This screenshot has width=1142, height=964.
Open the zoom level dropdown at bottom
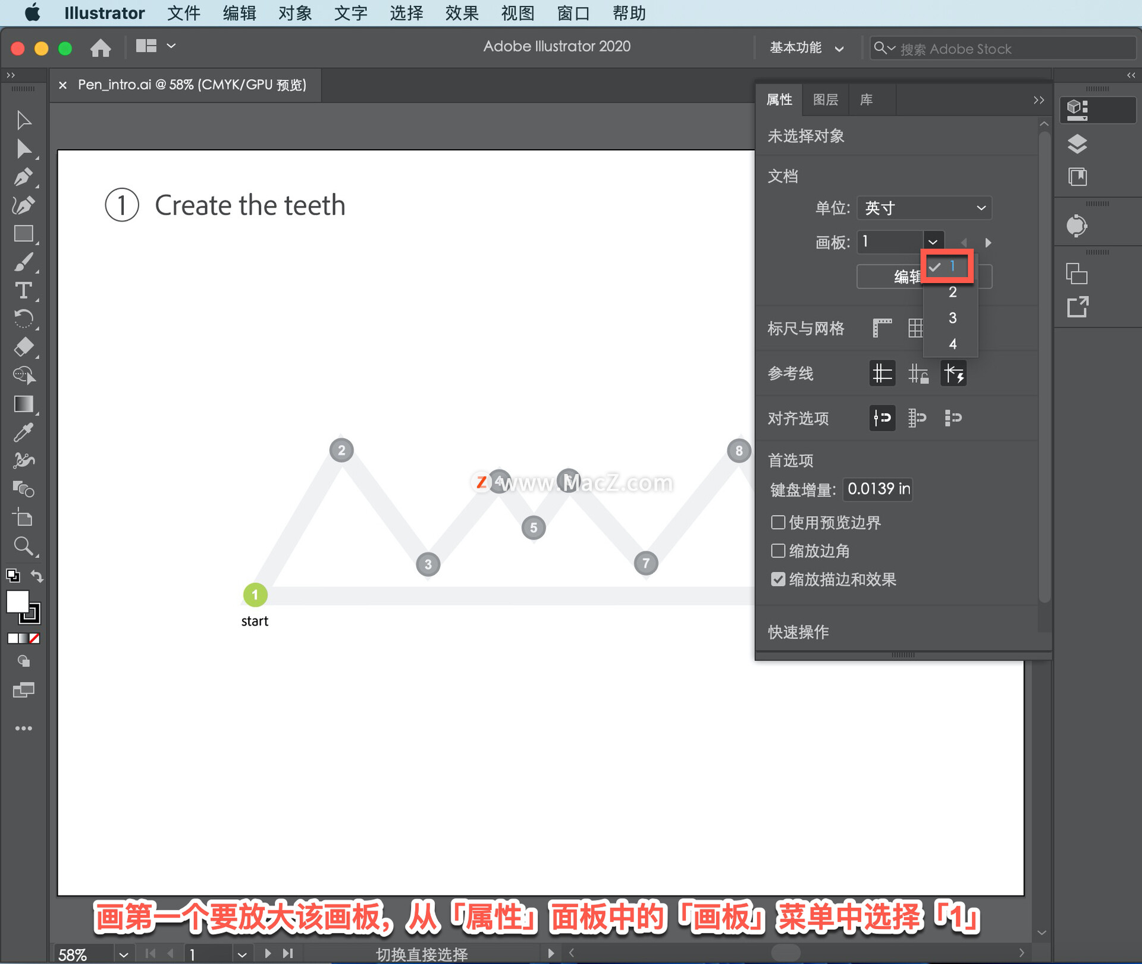tap(123, 954)
